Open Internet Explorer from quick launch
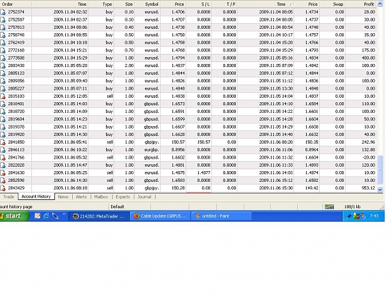Screen dimensions: 392x294 point(46,216)
